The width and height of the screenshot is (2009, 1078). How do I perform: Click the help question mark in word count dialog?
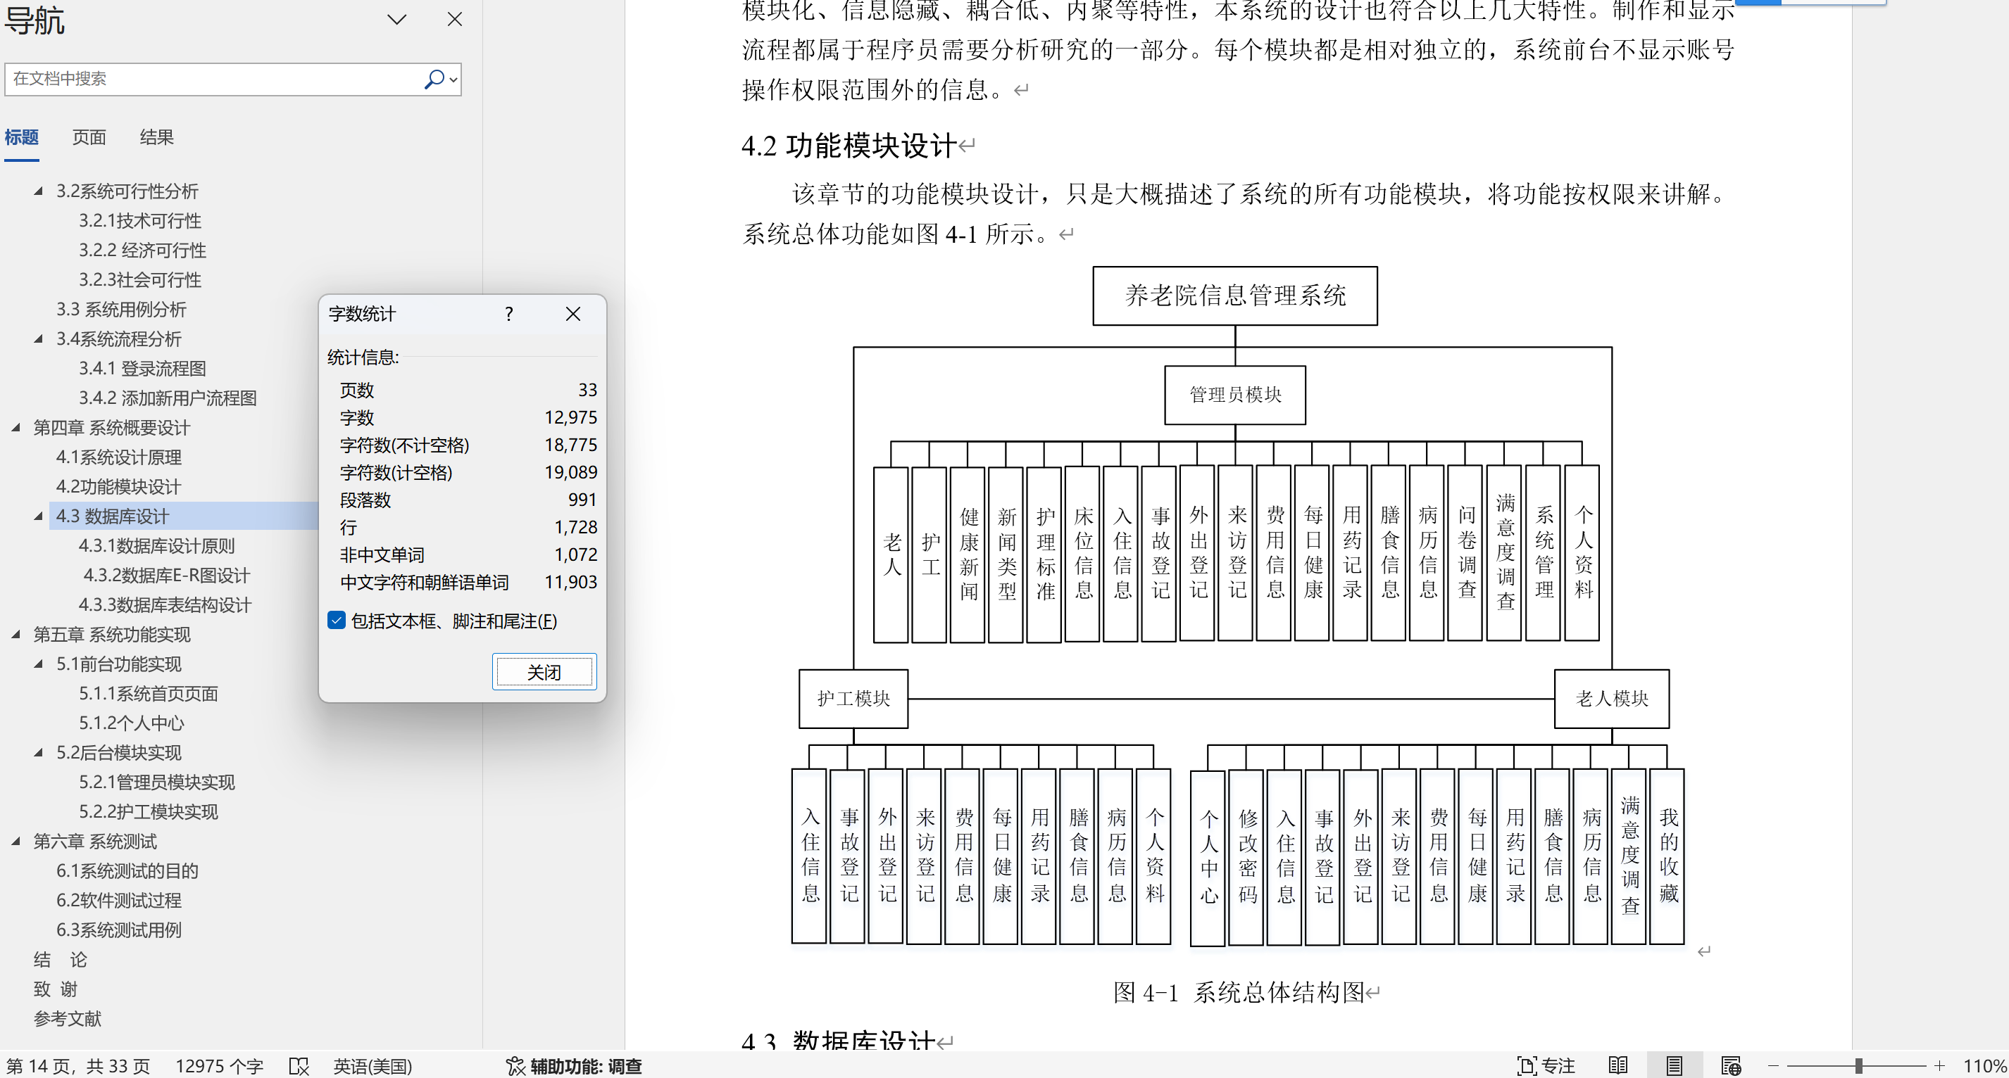coord(508,314)
